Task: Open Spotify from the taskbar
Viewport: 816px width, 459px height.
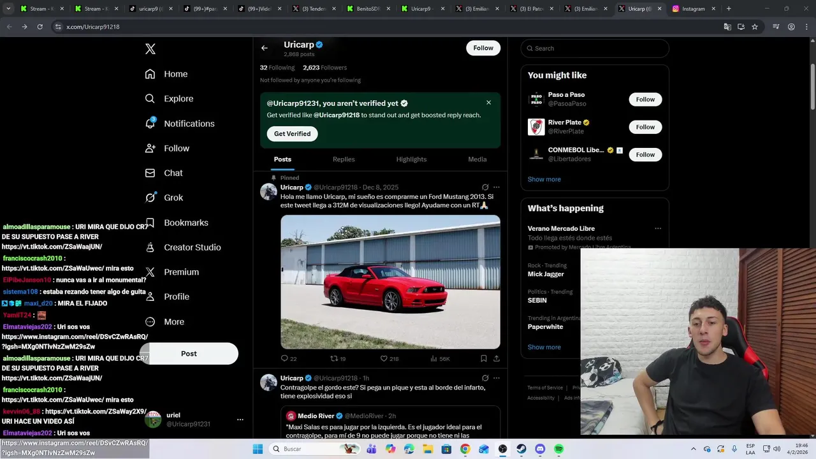Action: [558, 449]
